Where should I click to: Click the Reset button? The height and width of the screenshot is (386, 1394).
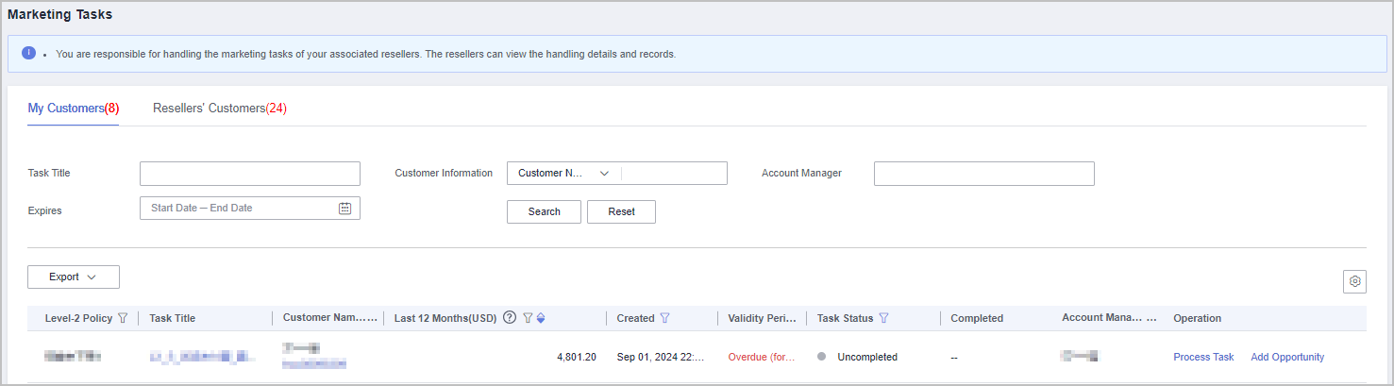tap(621, 211)
